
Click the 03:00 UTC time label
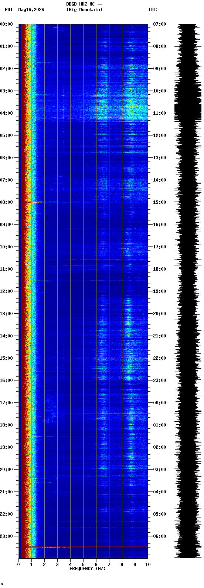(x=160, y=470)
